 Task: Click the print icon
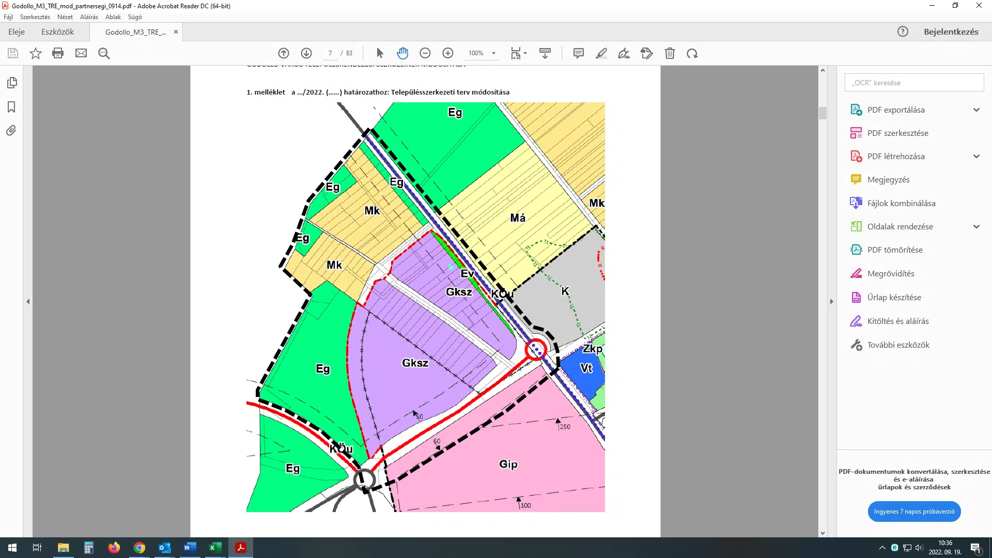(58, 53)
